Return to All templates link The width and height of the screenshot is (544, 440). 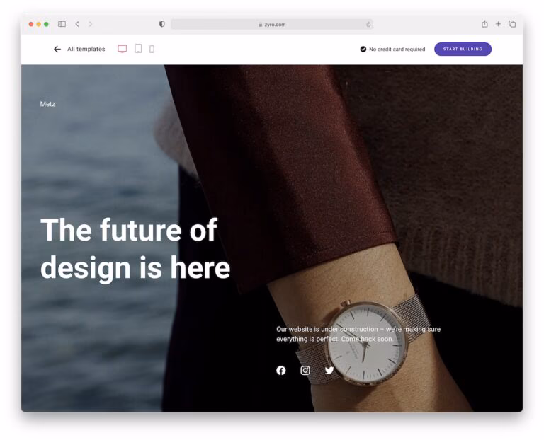tap(86, 50)
